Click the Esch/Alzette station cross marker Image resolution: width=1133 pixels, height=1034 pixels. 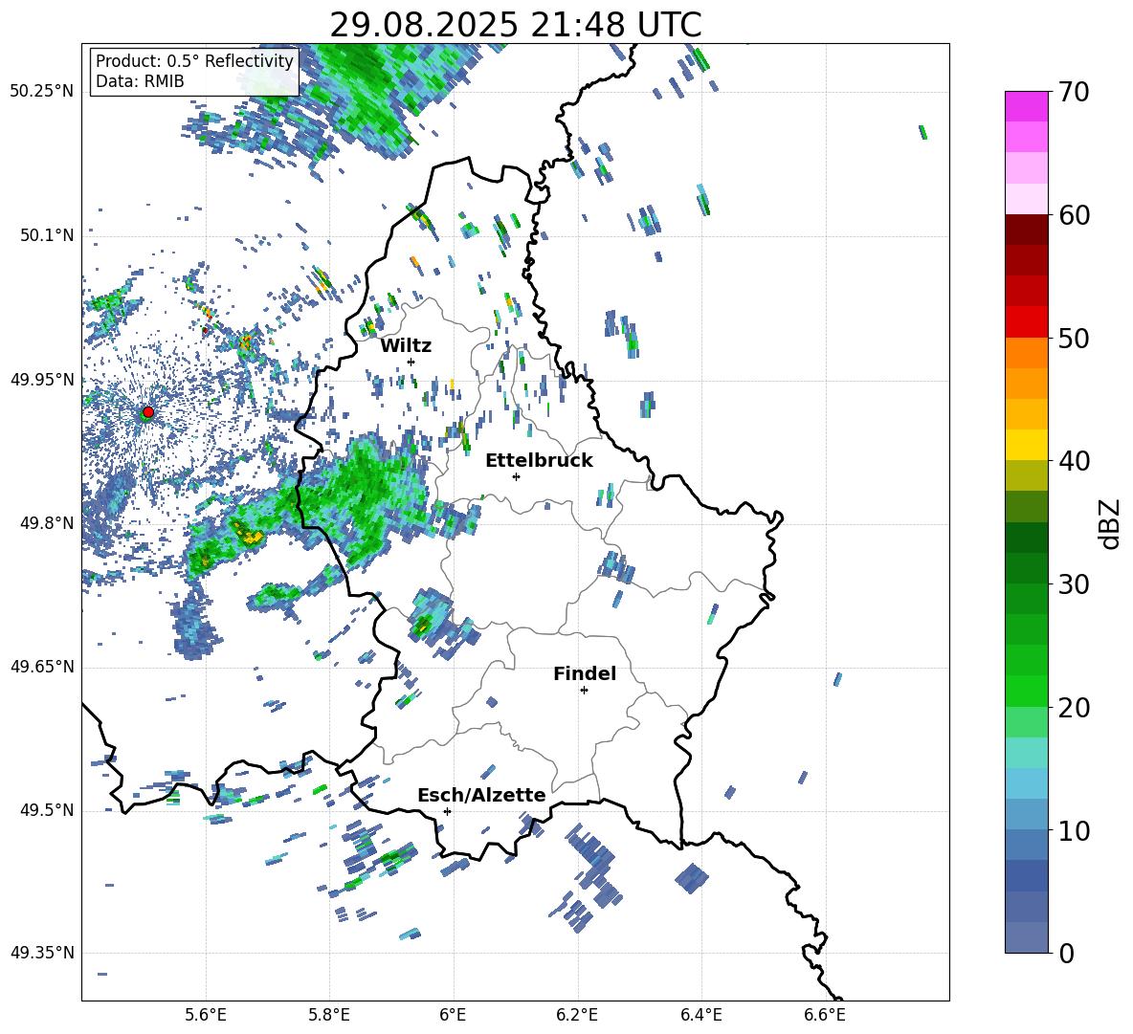tap(447, 811)
